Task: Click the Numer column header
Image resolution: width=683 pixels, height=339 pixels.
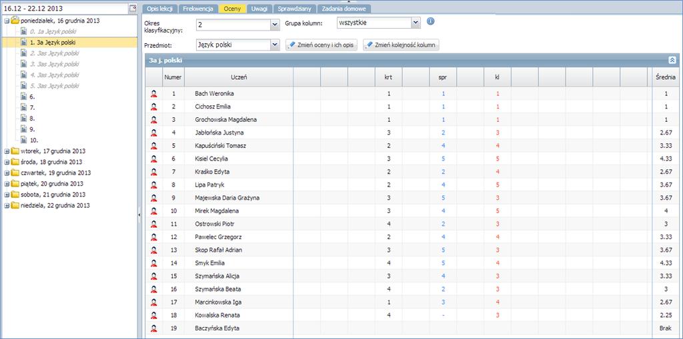Action: coord(173,77)
